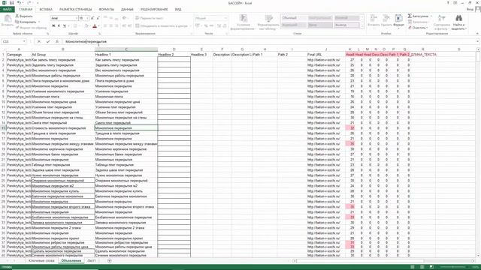
Task: Click the percent style icon
Action: pyautogui.click(x=206, y=26)
